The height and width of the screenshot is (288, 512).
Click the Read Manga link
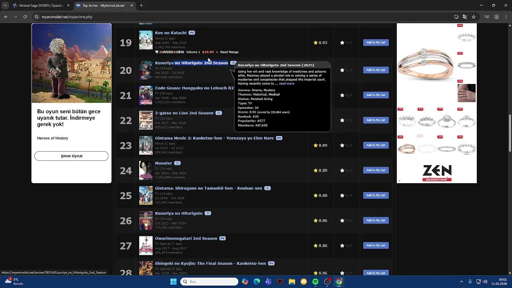(x=229, y=52)
